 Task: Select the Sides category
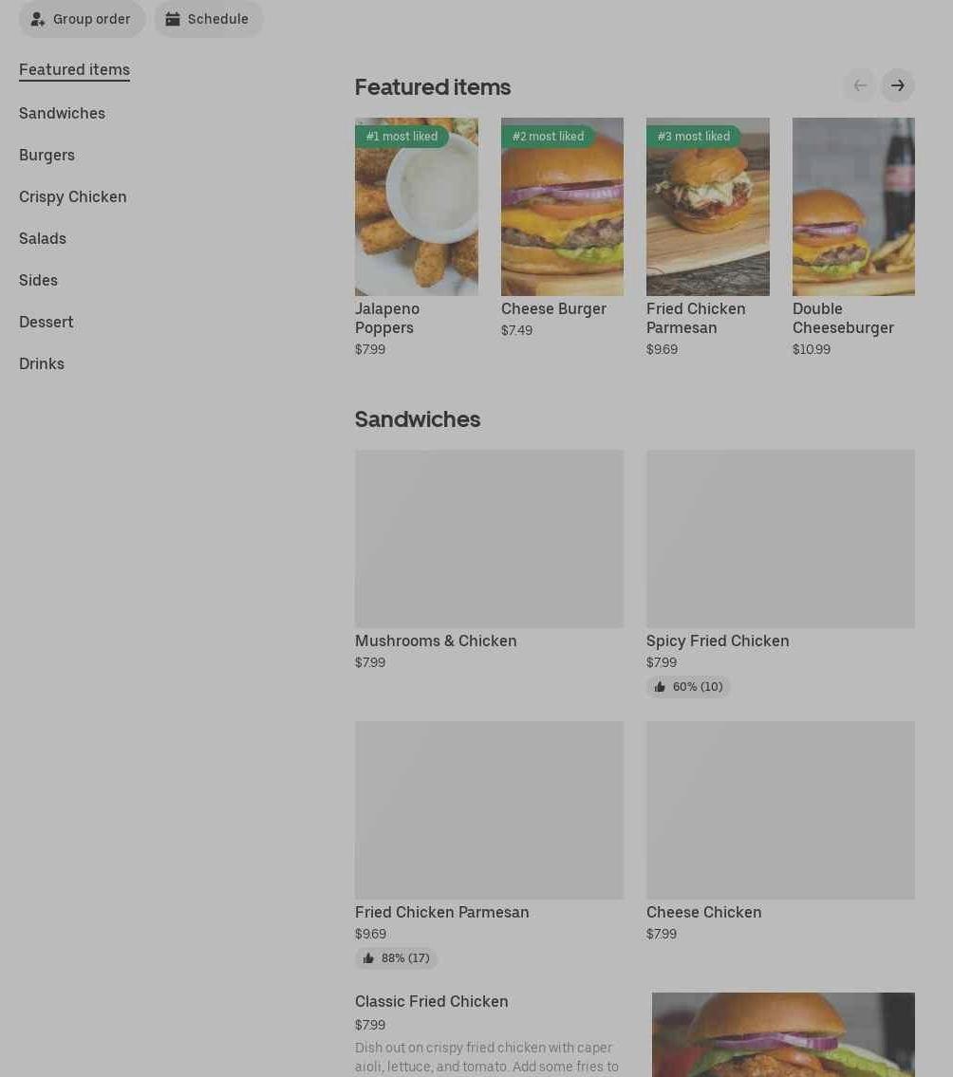click(39, 280)
